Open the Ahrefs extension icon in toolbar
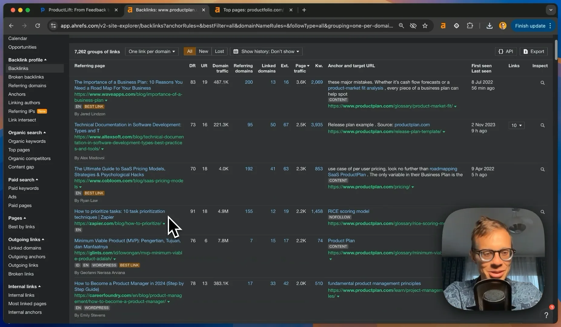This screenshot has height=327, width=561. tap(443, 26)
